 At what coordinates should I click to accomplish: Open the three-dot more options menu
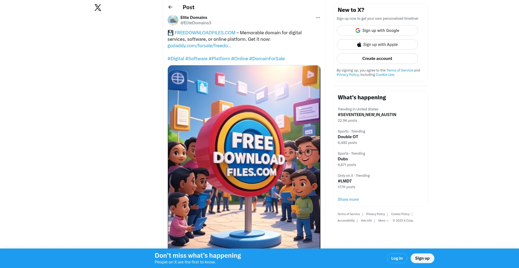coord(318,18)
